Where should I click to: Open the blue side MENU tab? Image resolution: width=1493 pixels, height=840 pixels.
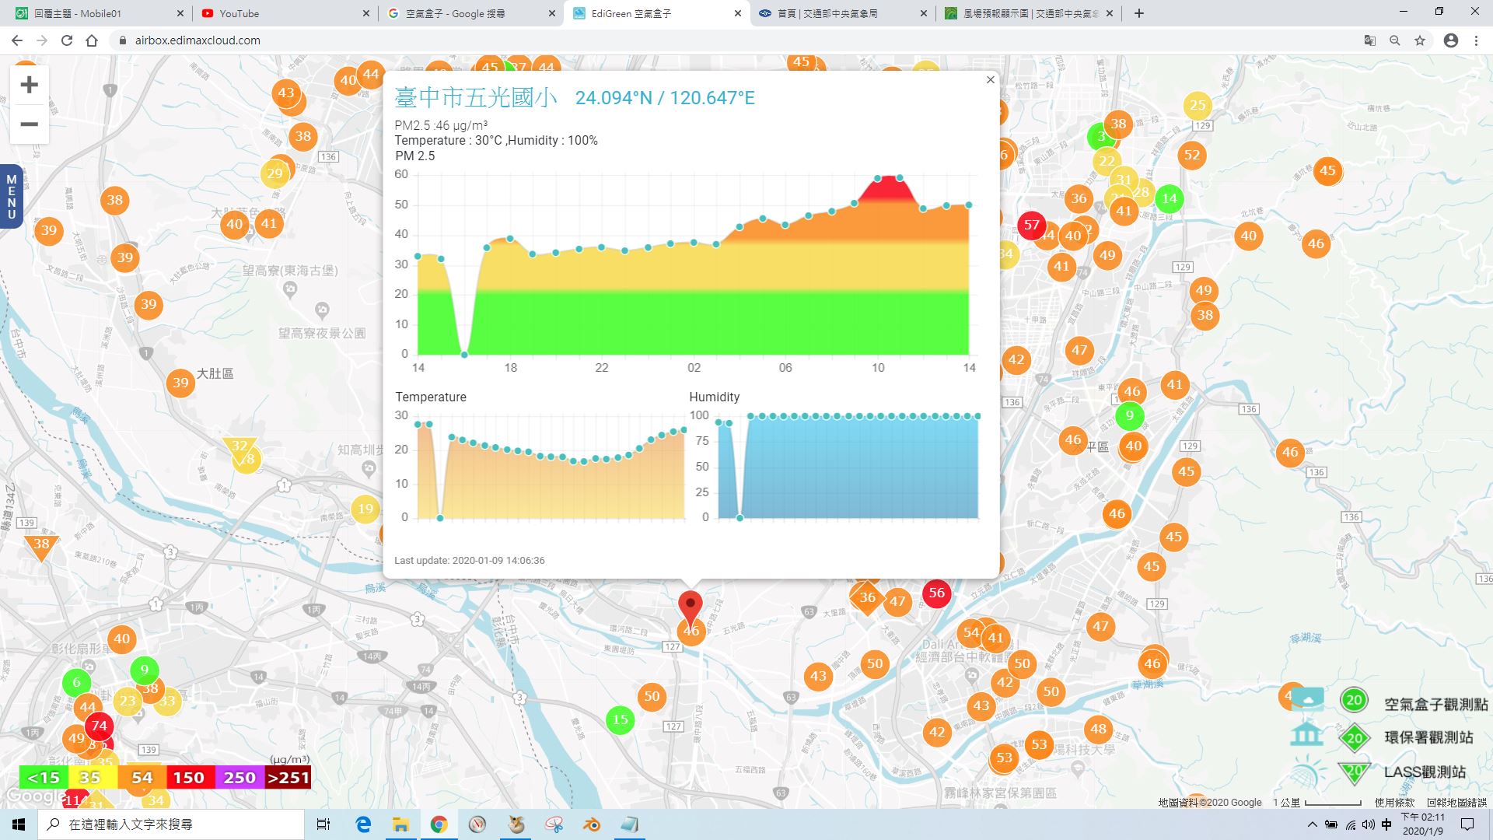11,197
